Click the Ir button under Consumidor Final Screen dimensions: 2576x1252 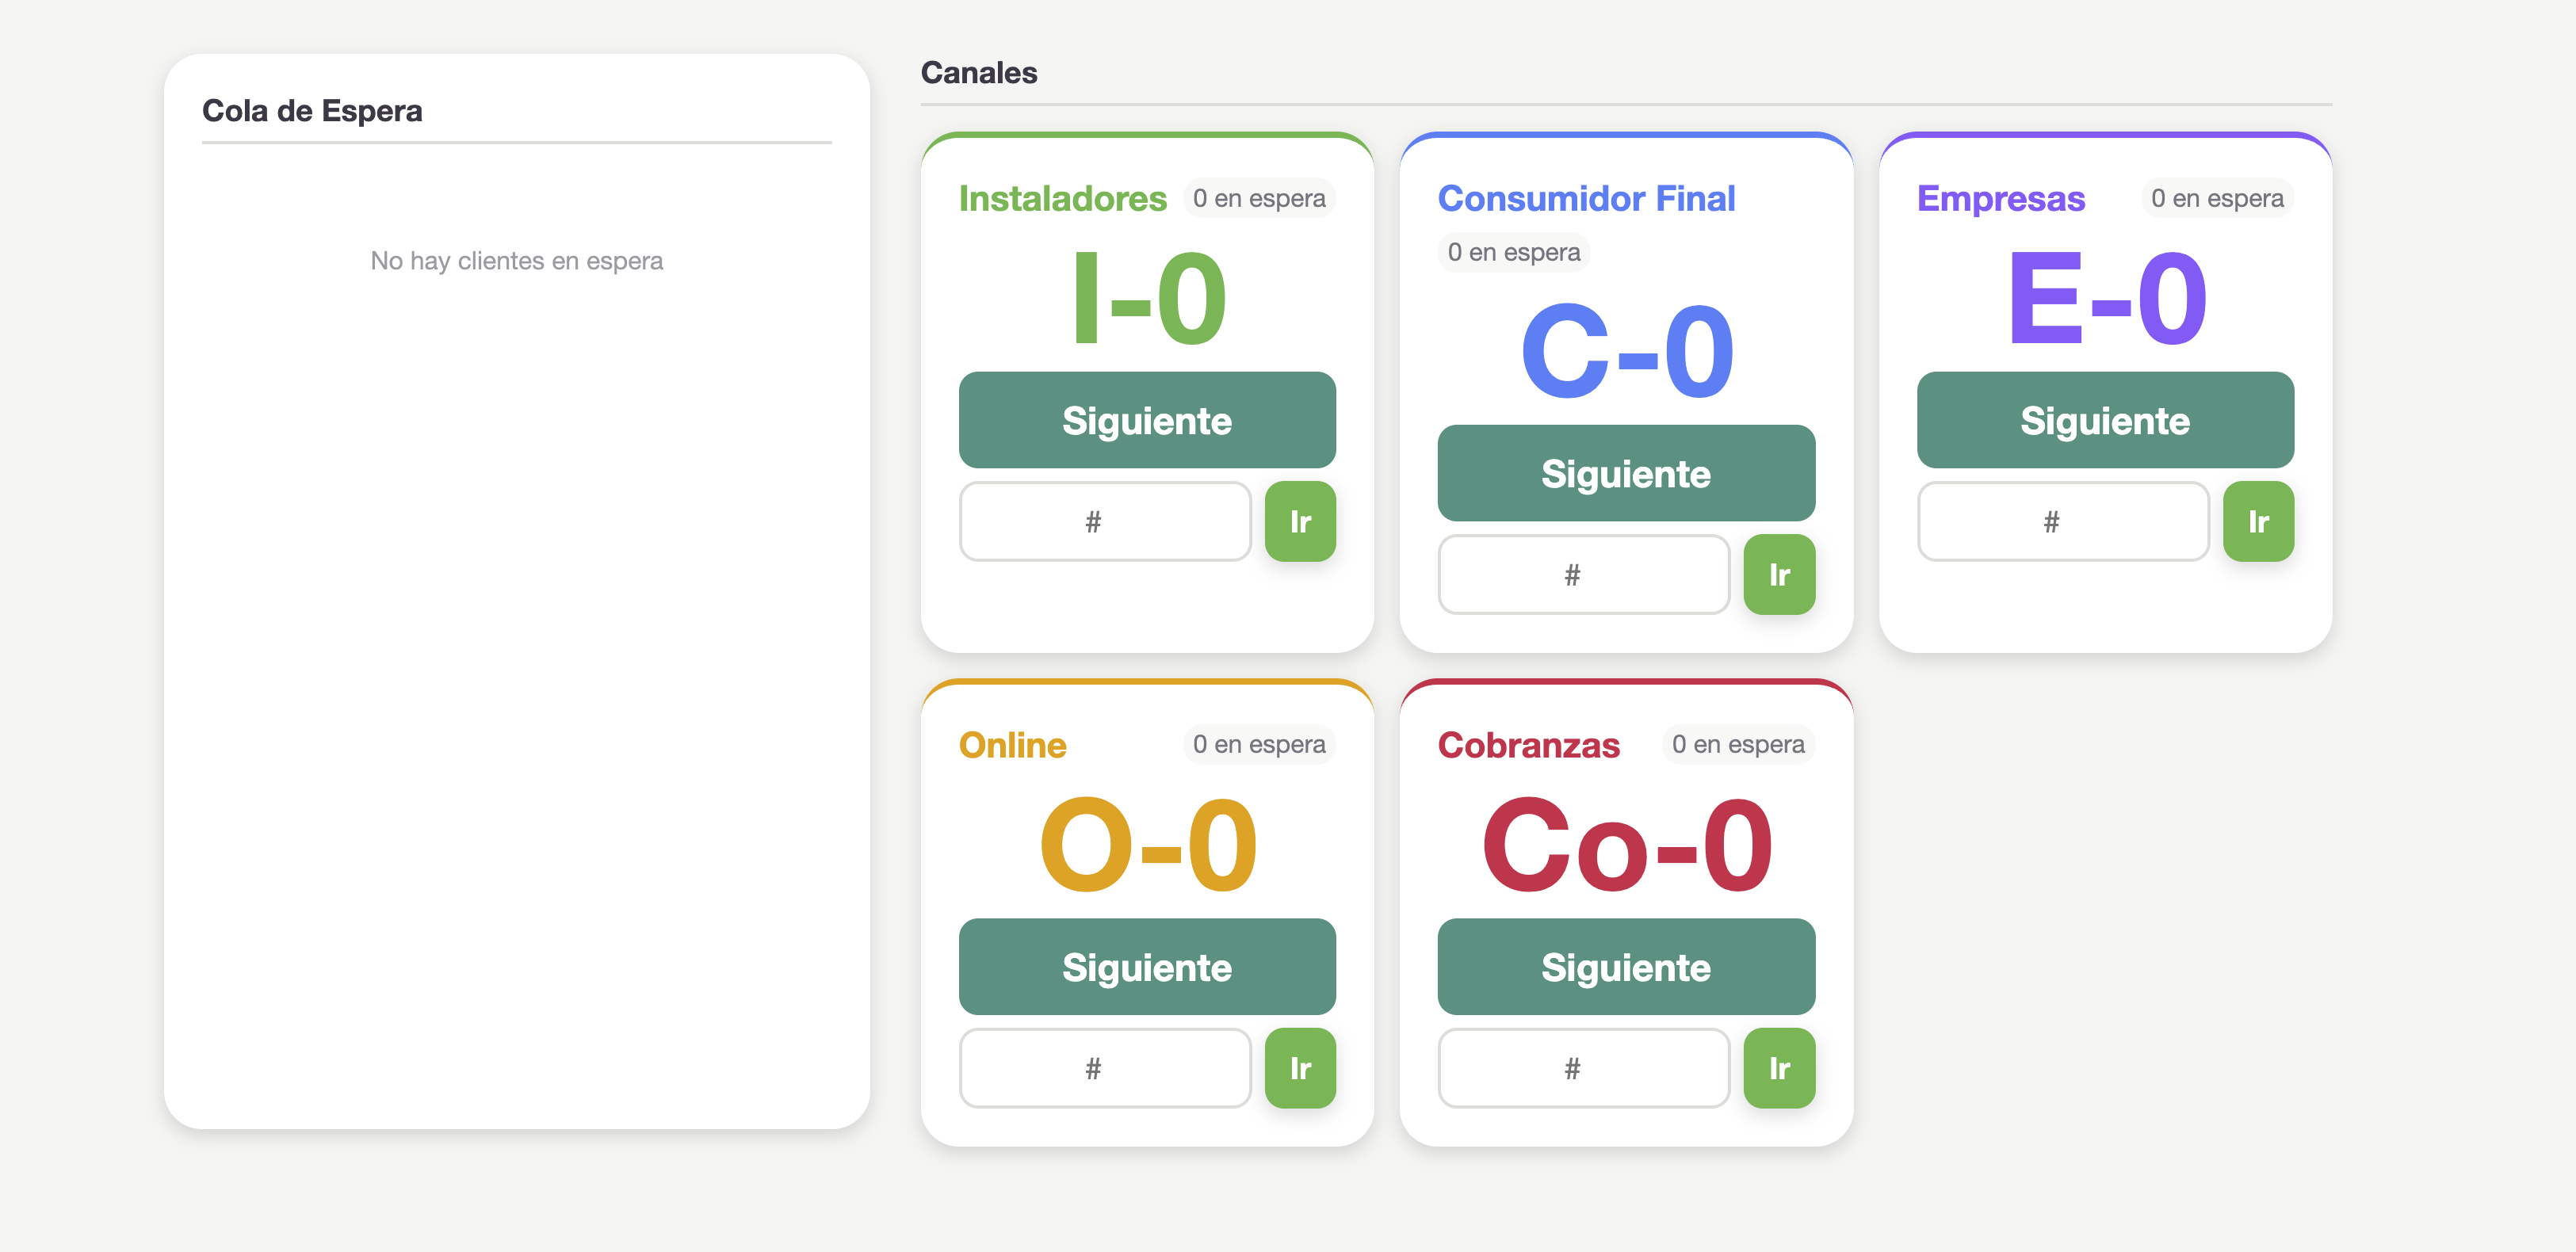1778,574
